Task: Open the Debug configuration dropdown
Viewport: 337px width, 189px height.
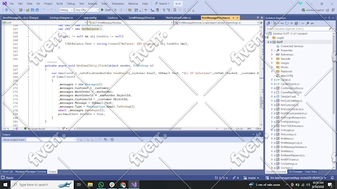Action: 66,10
